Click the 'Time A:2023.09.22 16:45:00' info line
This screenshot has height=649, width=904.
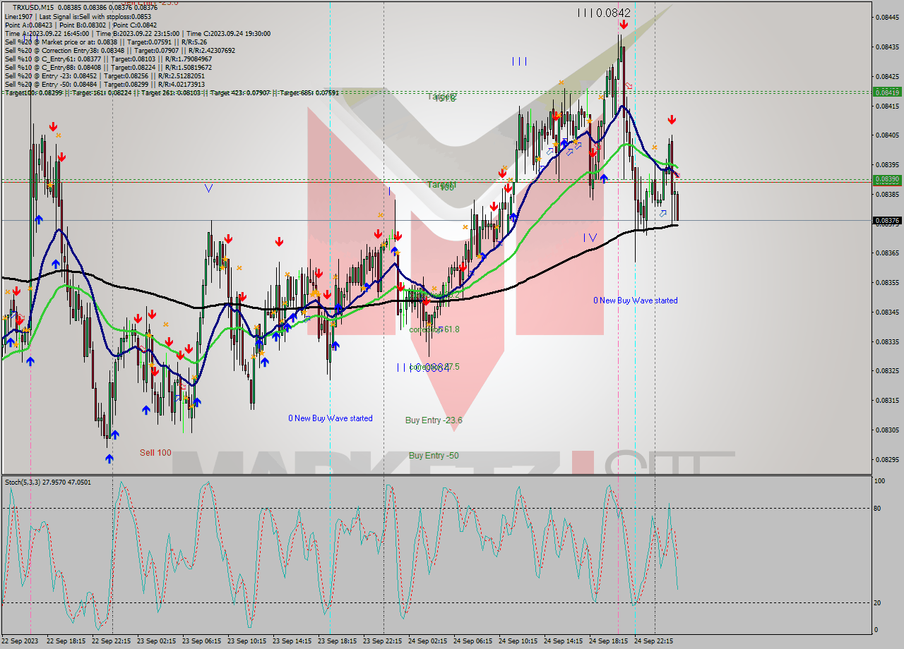[137, 33]
